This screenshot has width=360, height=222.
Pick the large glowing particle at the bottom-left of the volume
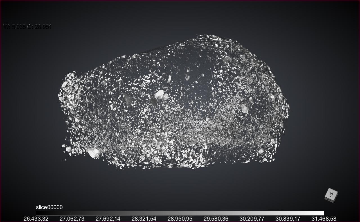tap(93, 153)
